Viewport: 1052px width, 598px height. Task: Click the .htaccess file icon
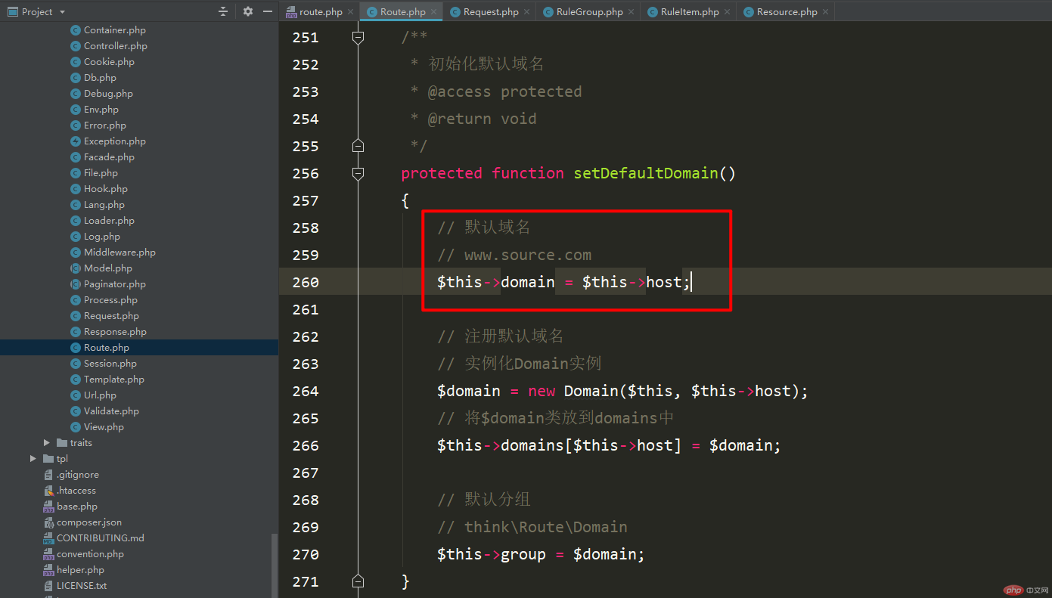(48, 491)
